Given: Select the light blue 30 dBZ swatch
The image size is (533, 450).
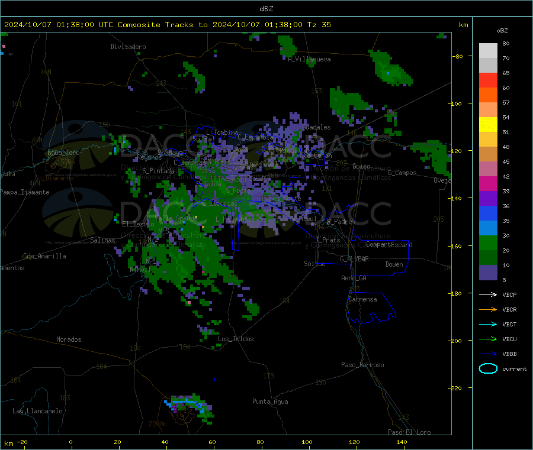Looking at the screenshot, I should 488,228.
